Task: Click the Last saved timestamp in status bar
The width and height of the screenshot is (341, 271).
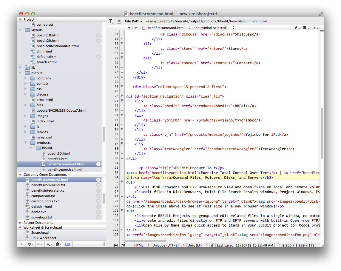Action: tap(245, 245)
